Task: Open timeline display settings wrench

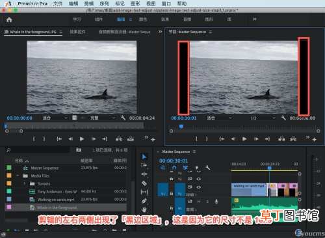Action: pos(207,168)
